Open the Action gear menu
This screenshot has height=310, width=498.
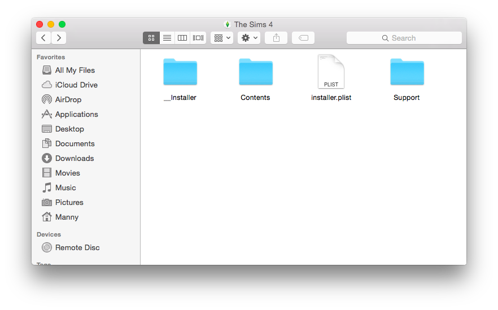pos(249,38)
